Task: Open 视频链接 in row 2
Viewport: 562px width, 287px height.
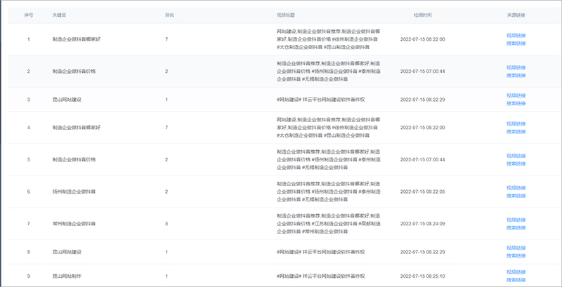Action: [x=516, y=67]
